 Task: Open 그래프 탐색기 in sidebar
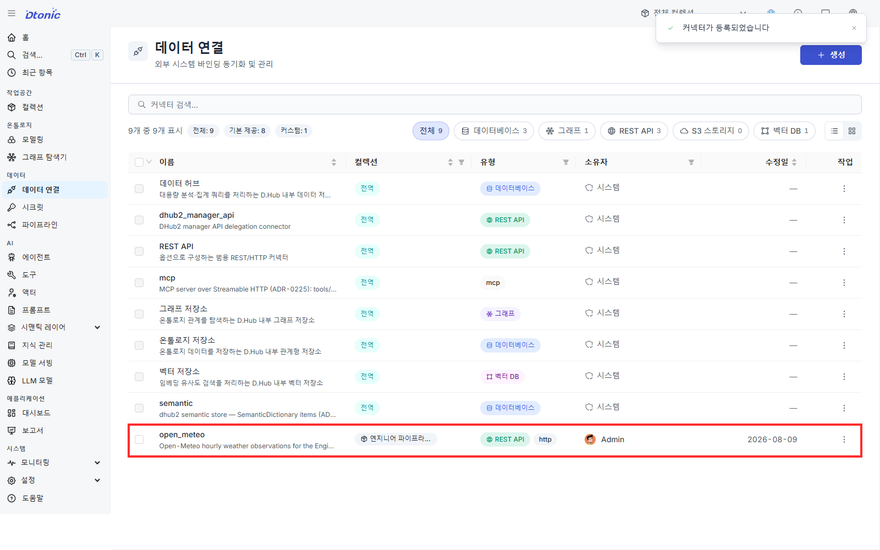54,157
